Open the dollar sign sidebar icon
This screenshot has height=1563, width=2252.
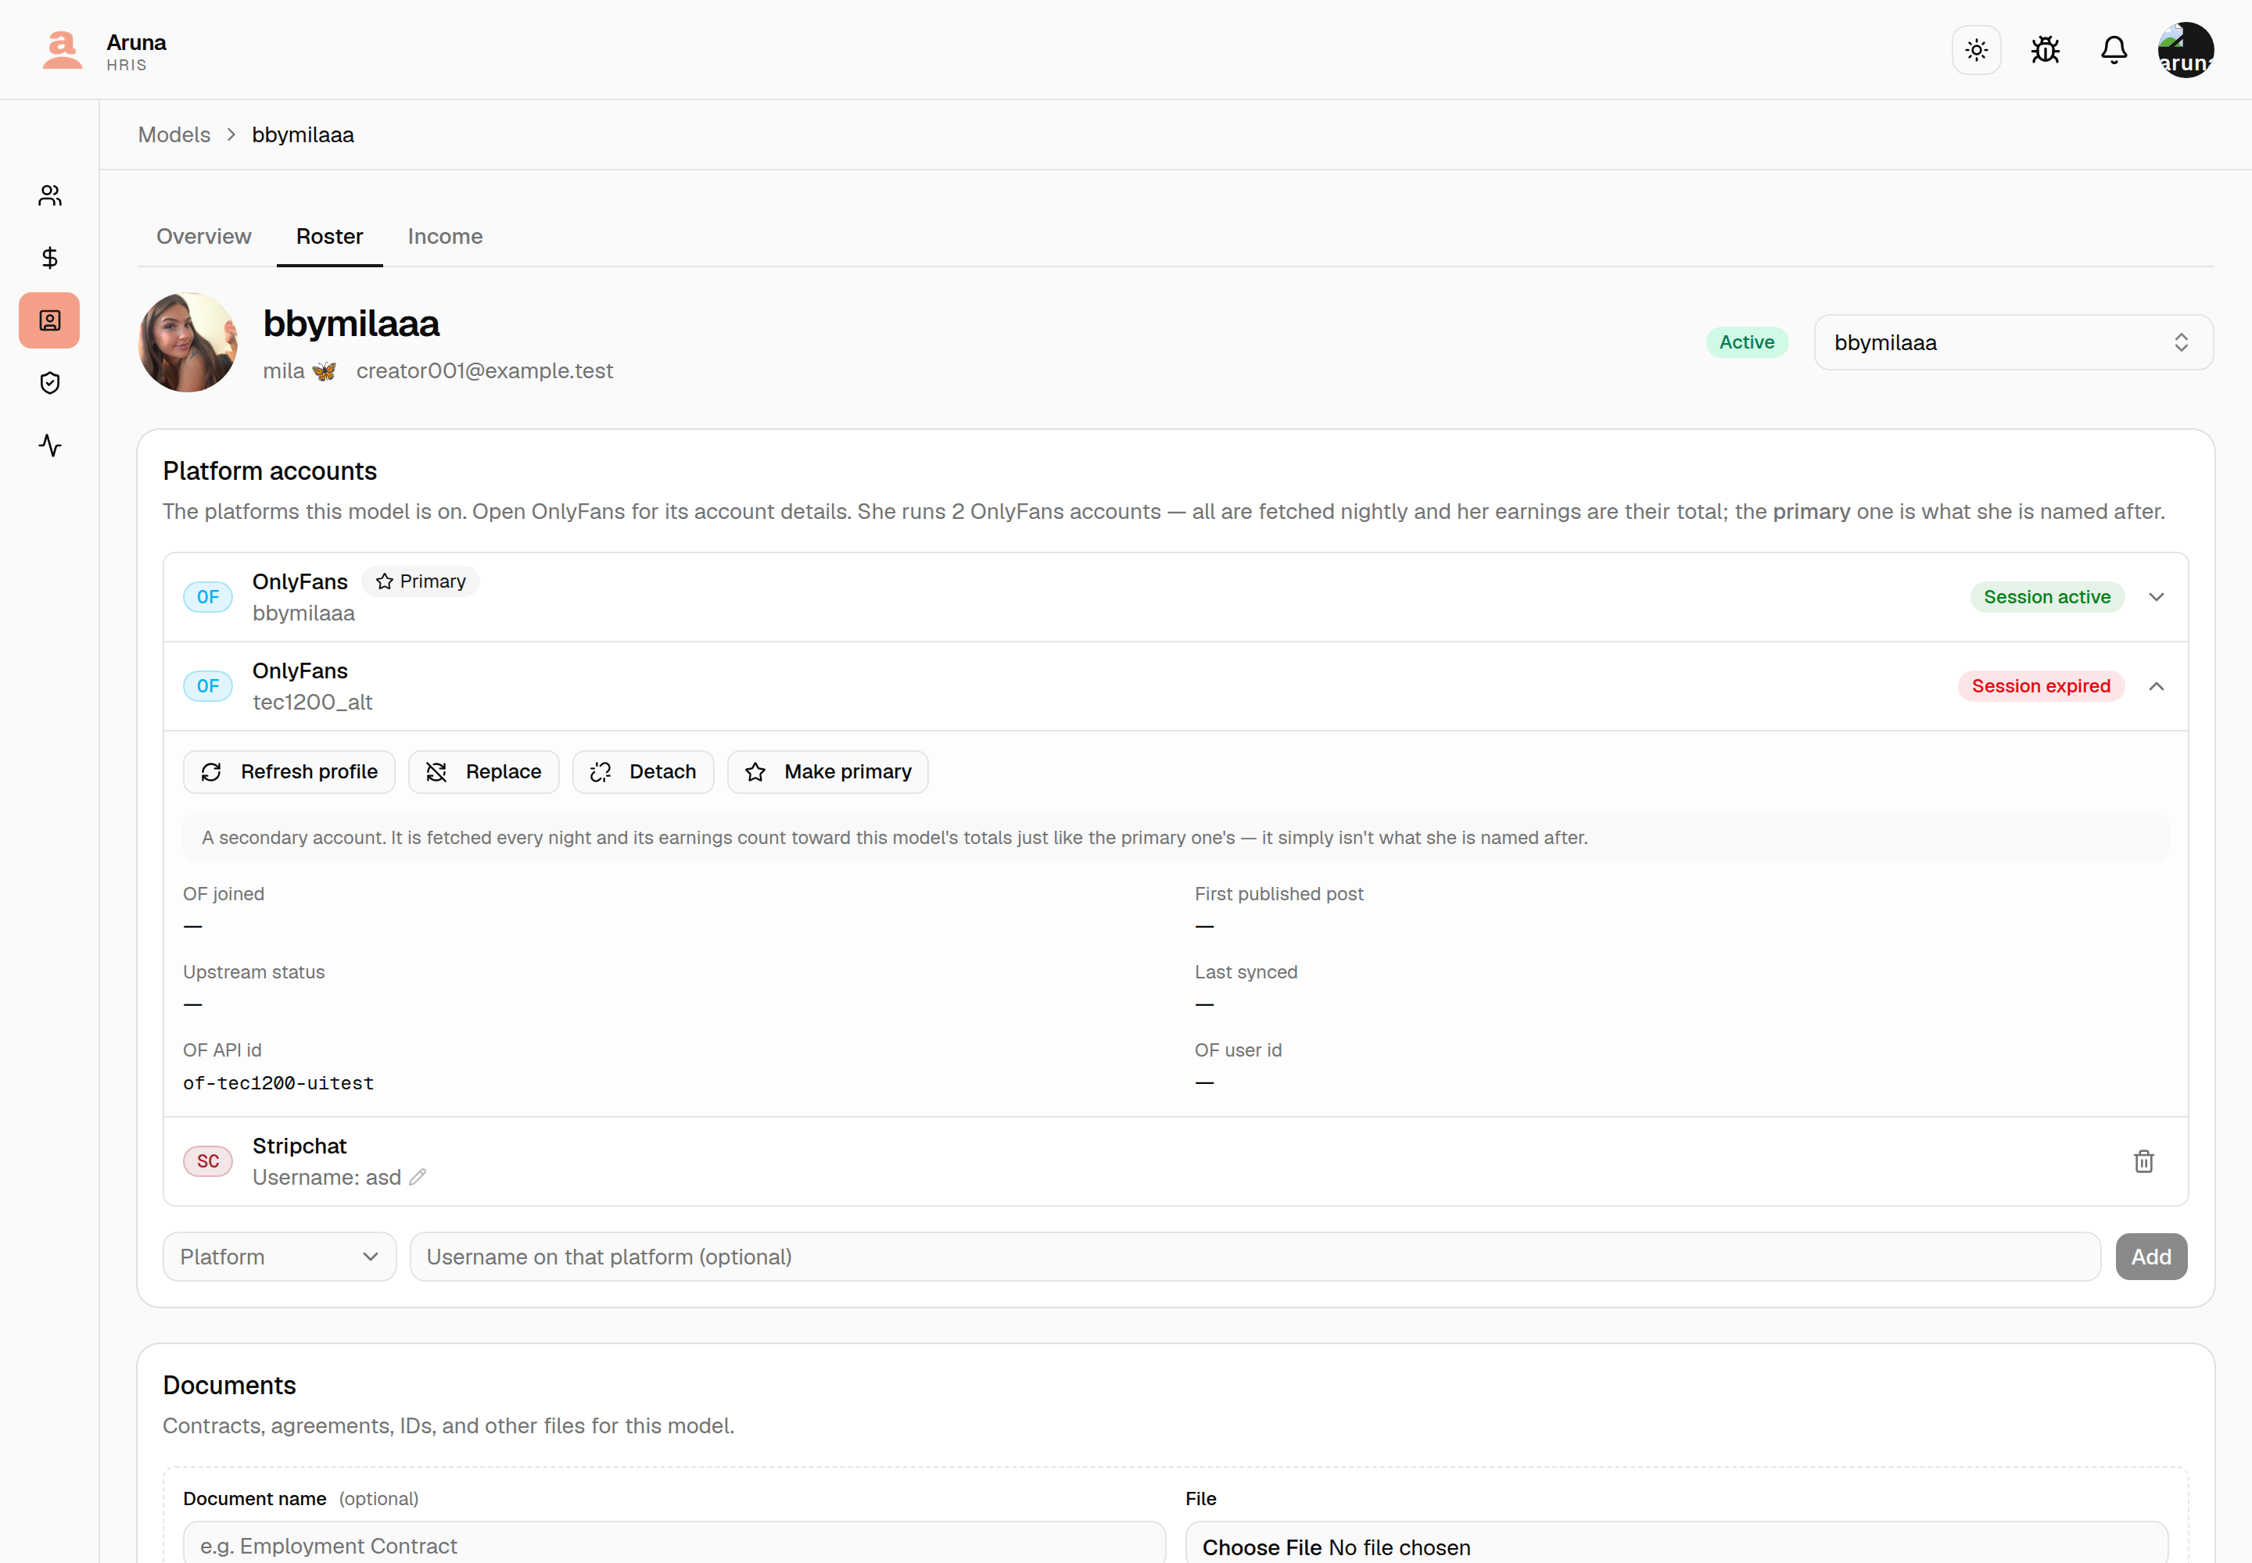coord(50,258)
